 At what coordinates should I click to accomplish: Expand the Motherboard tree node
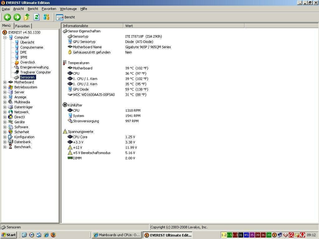click(x=5, y=82)
